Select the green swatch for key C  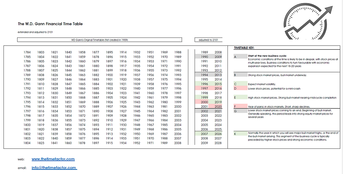click(240, 84)
